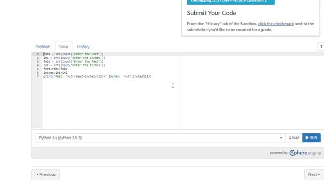The image size is (324, 182).
Task: Click code line 3 'fab2 = int(input'
Action: (x=73, y=61)
